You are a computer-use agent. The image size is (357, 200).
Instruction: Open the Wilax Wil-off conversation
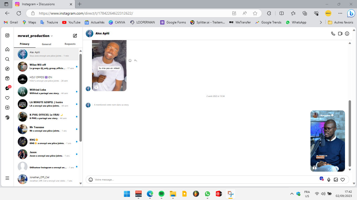point(47,67)
